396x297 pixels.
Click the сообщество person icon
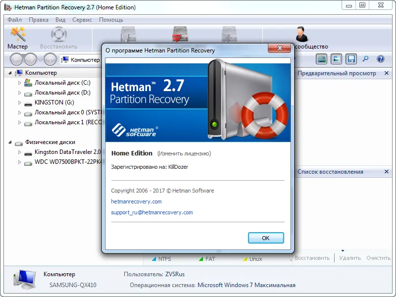click(x=302, y=34)
